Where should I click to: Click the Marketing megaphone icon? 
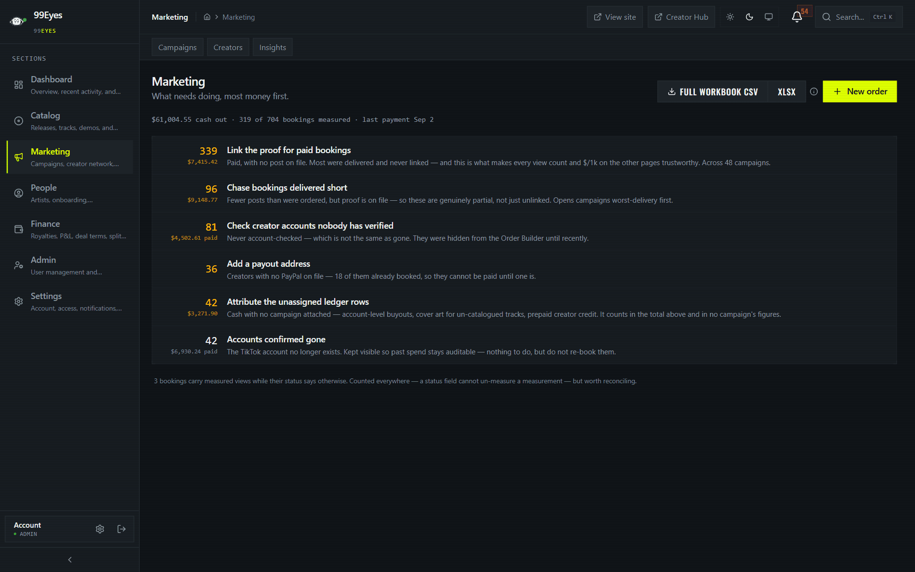pyautogui.click(x=19, y=157)
